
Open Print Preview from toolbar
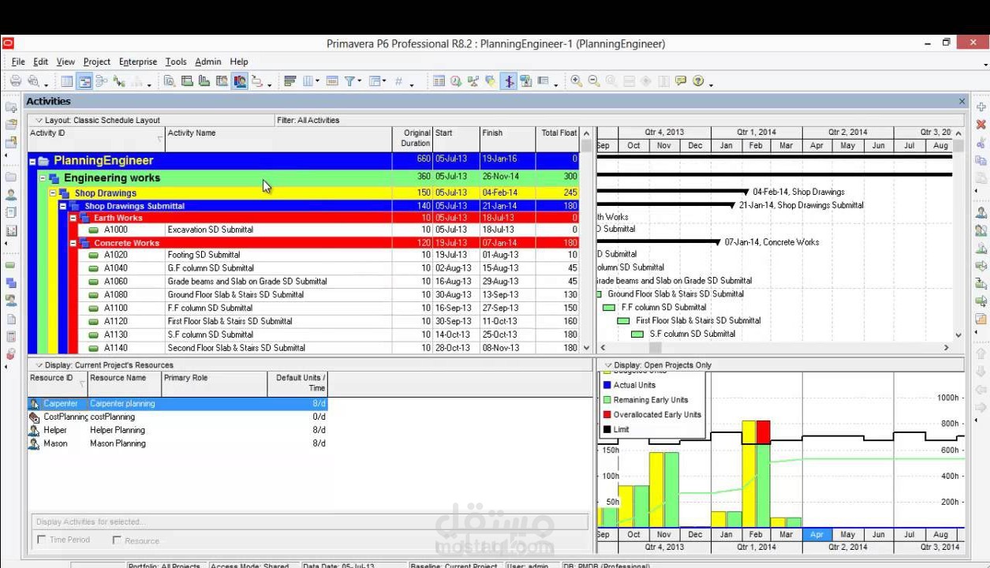click(33, 80)
